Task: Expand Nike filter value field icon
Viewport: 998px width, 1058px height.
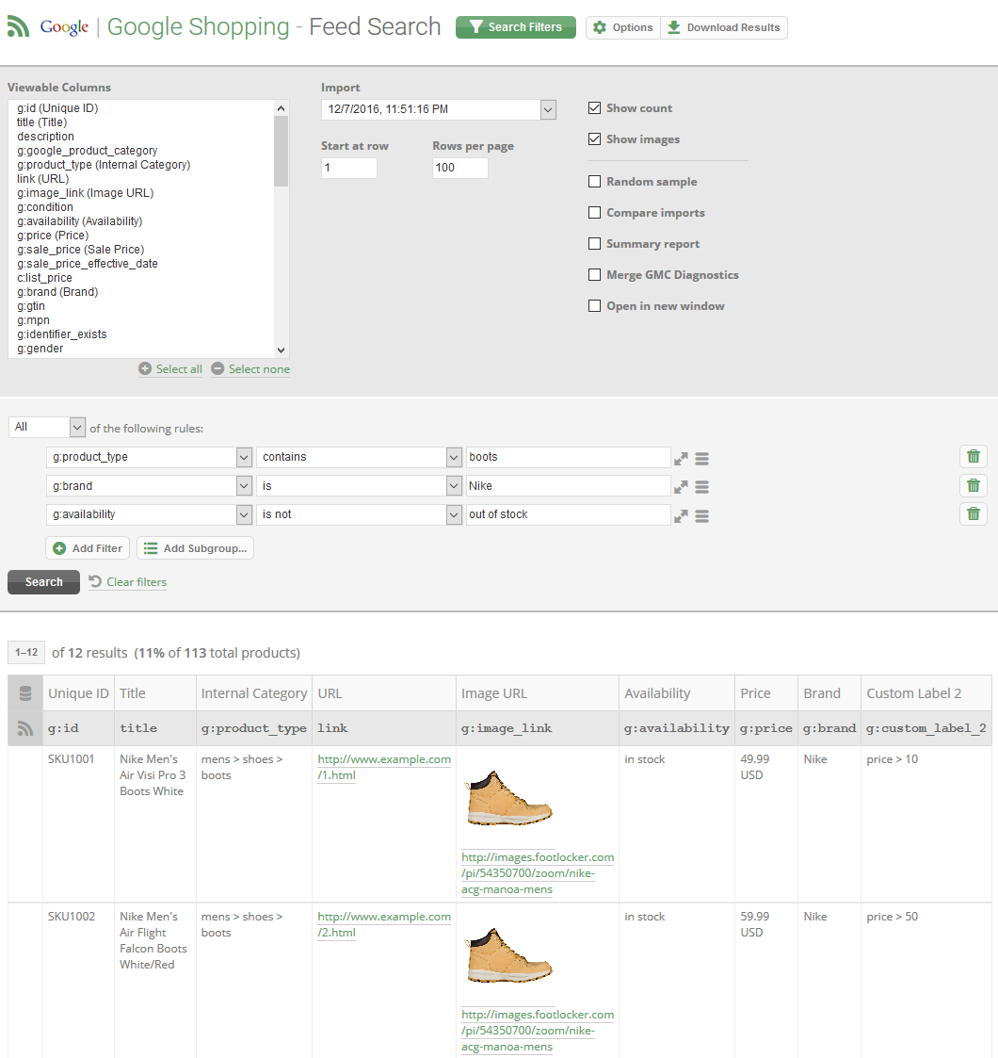Action: (x=681, y=487)
